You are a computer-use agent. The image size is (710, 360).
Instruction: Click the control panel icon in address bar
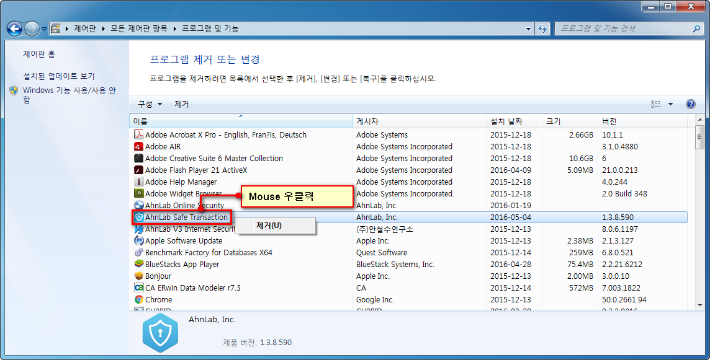click(56, 29)
